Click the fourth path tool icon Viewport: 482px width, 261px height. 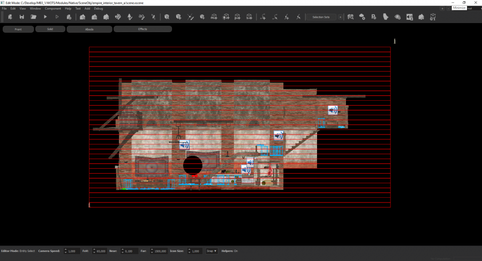pos(298,17)
